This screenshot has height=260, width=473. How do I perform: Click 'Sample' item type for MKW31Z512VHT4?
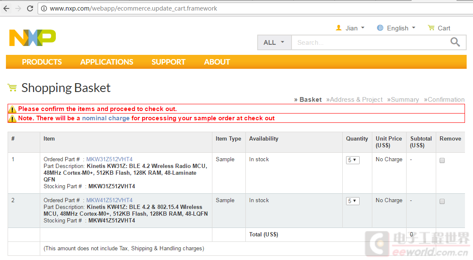click(x=225, y=159)
